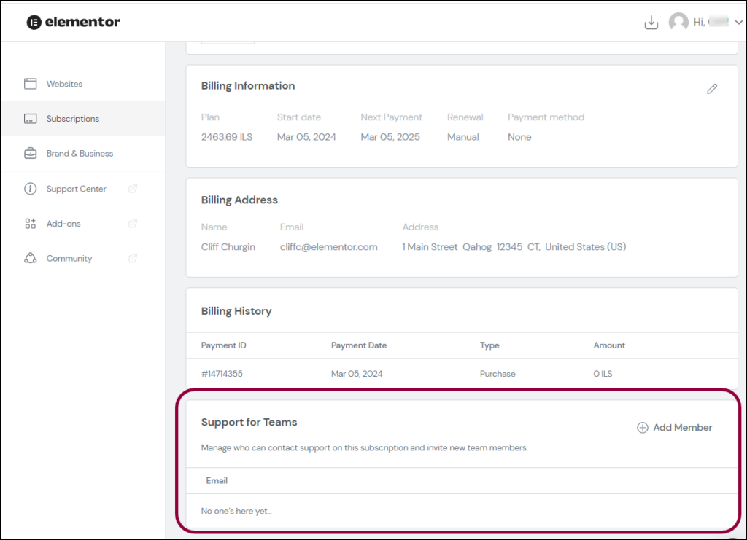Click the Add-ons grid icon
Viewport: 747px width, 540px height.
[x=30, y=224]
